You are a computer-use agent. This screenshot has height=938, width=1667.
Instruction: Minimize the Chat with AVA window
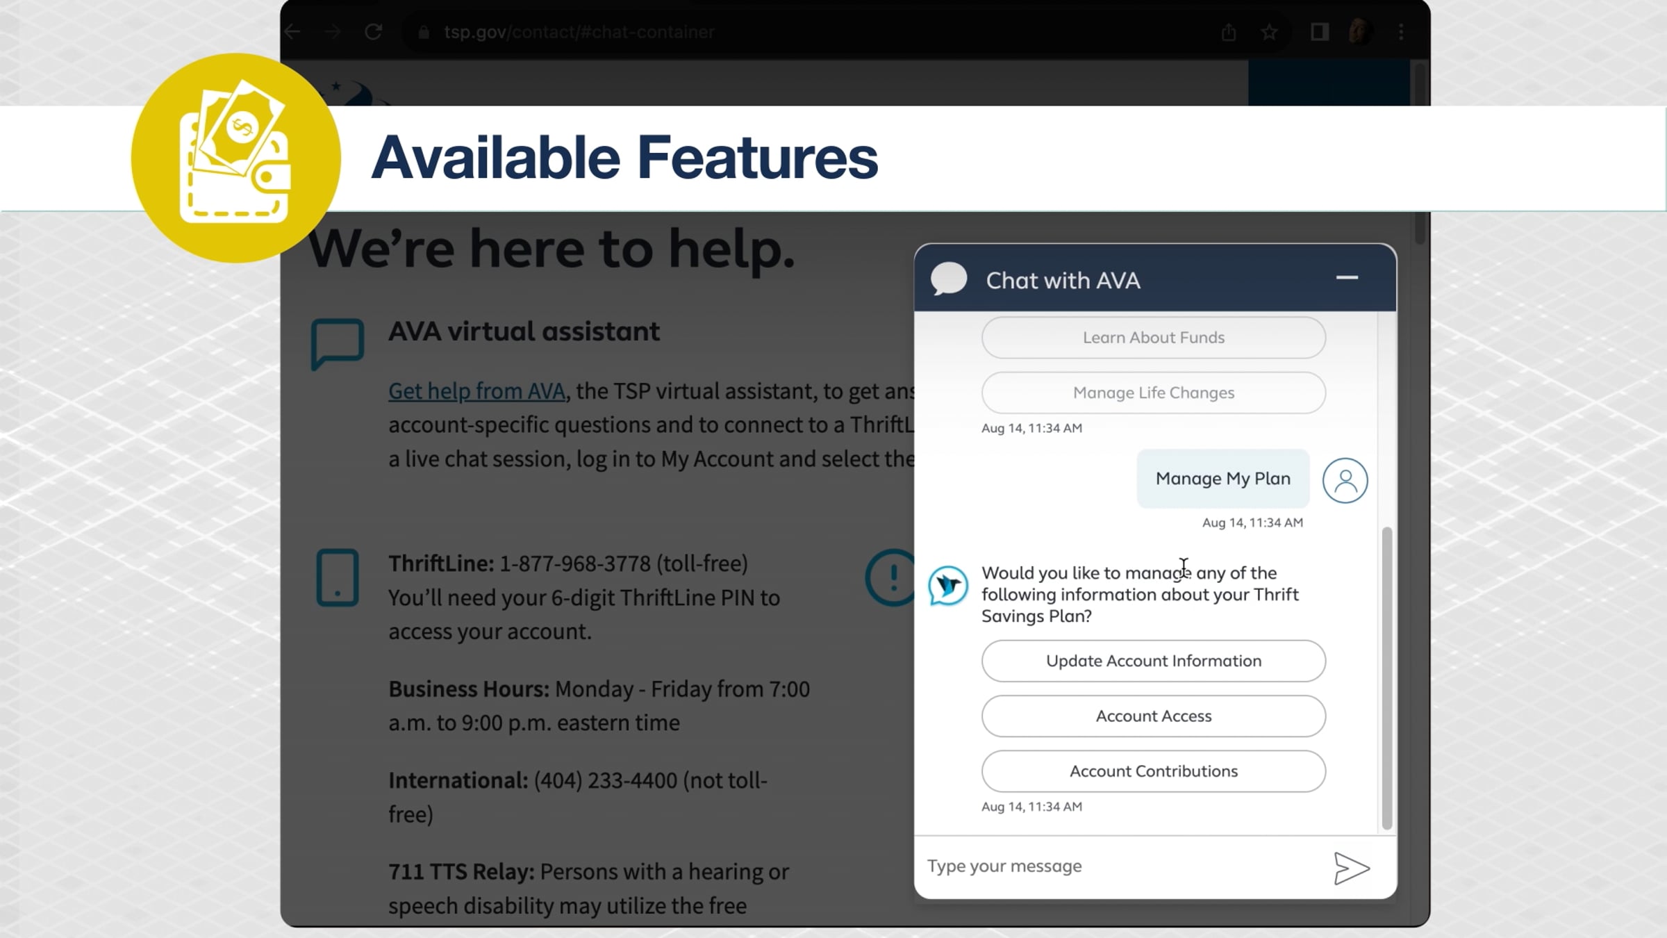(1347, 277)
